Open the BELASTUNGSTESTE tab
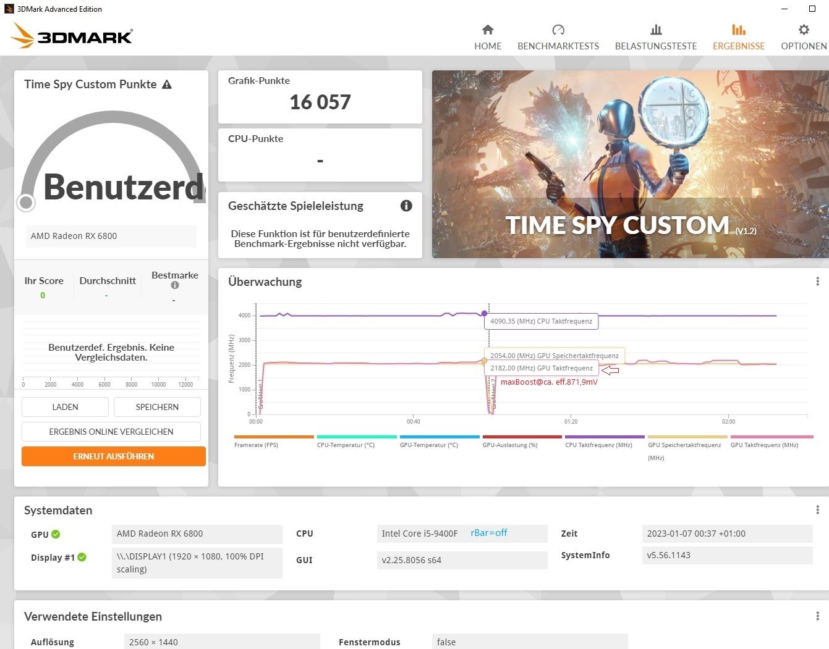 pyautogui.click(x=656, y=38)
